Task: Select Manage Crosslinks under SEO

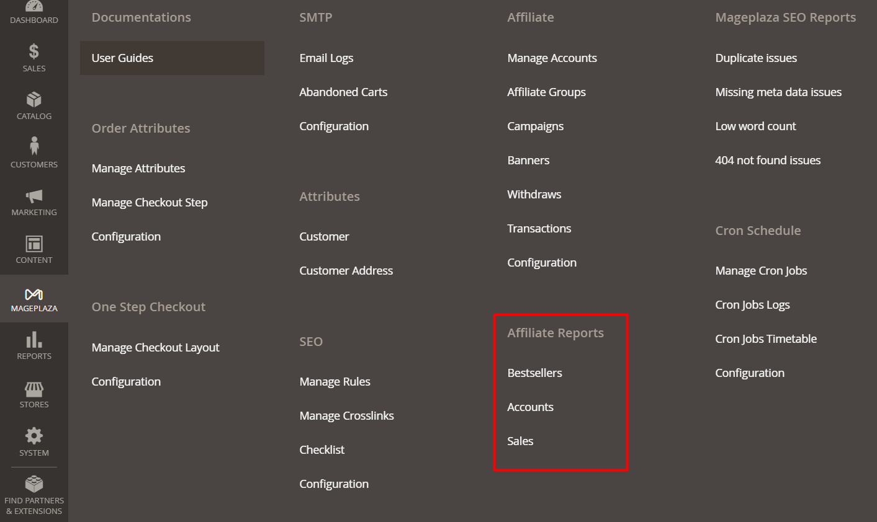Action: 346,416
